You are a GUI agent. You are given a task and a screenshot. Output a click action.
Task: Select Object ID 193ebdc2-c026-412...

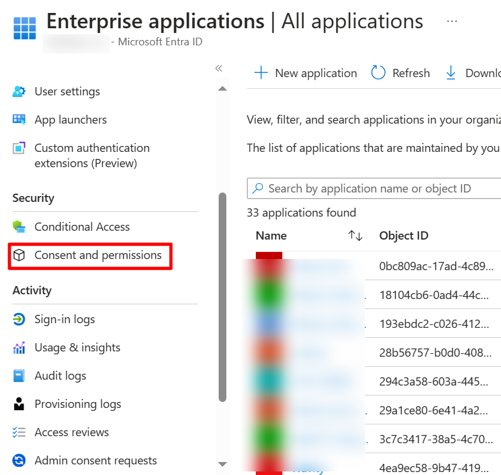(x=434, y=324)
